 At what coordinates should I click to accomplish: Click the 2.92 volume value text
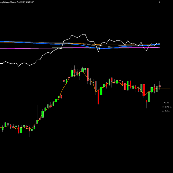(x=167, y=107)
